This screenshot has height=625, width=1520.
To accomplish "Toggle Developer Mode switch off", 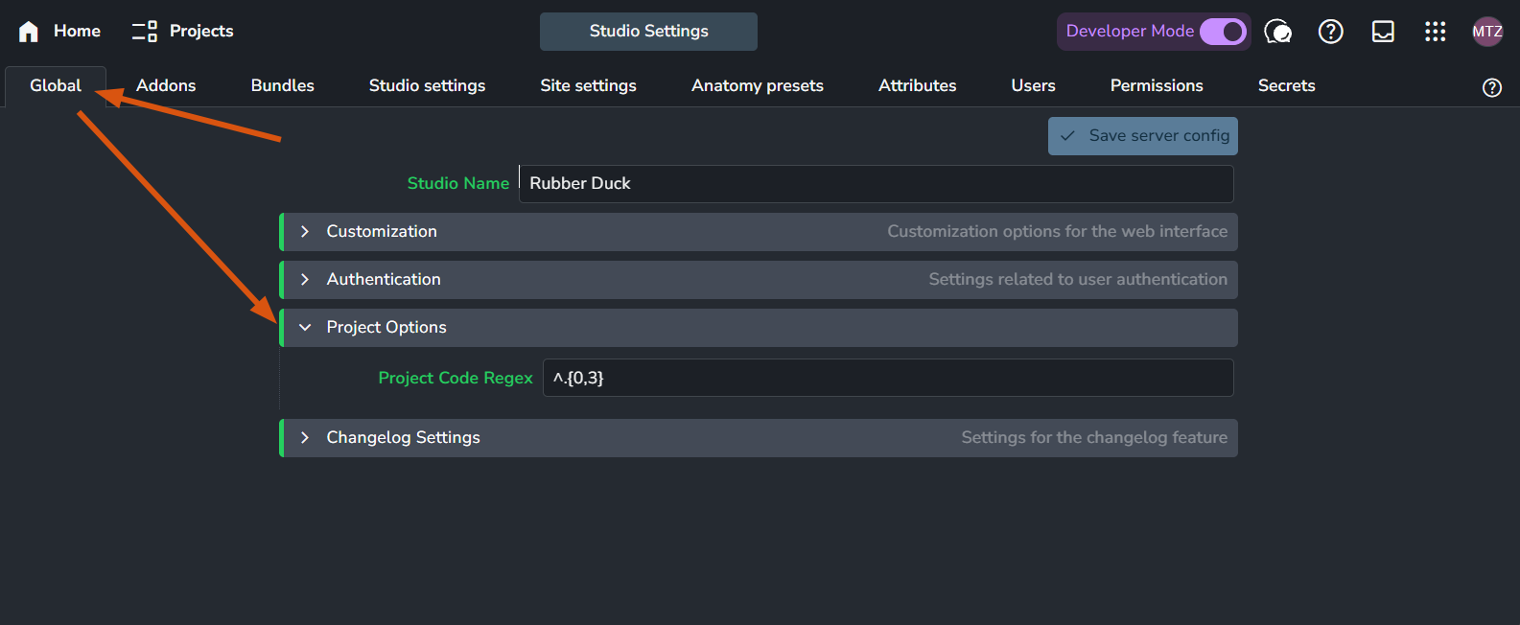I will (1223, 32).
